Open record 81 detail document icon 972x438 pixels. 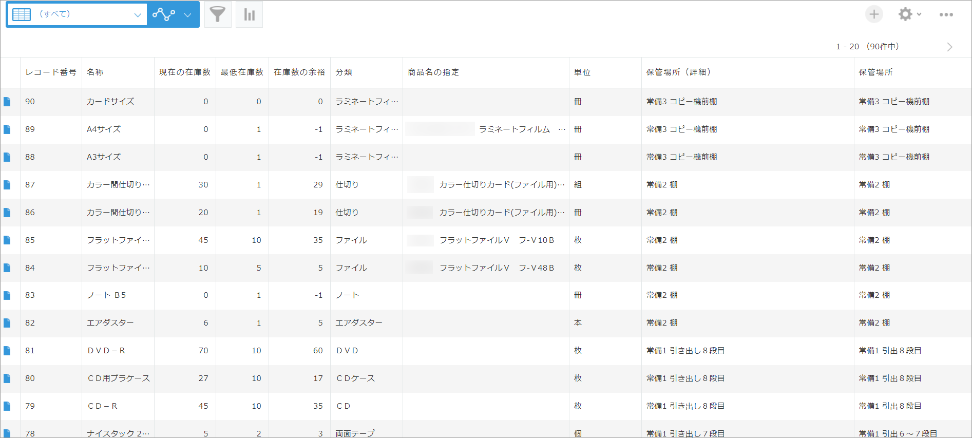tap(7, 351)
